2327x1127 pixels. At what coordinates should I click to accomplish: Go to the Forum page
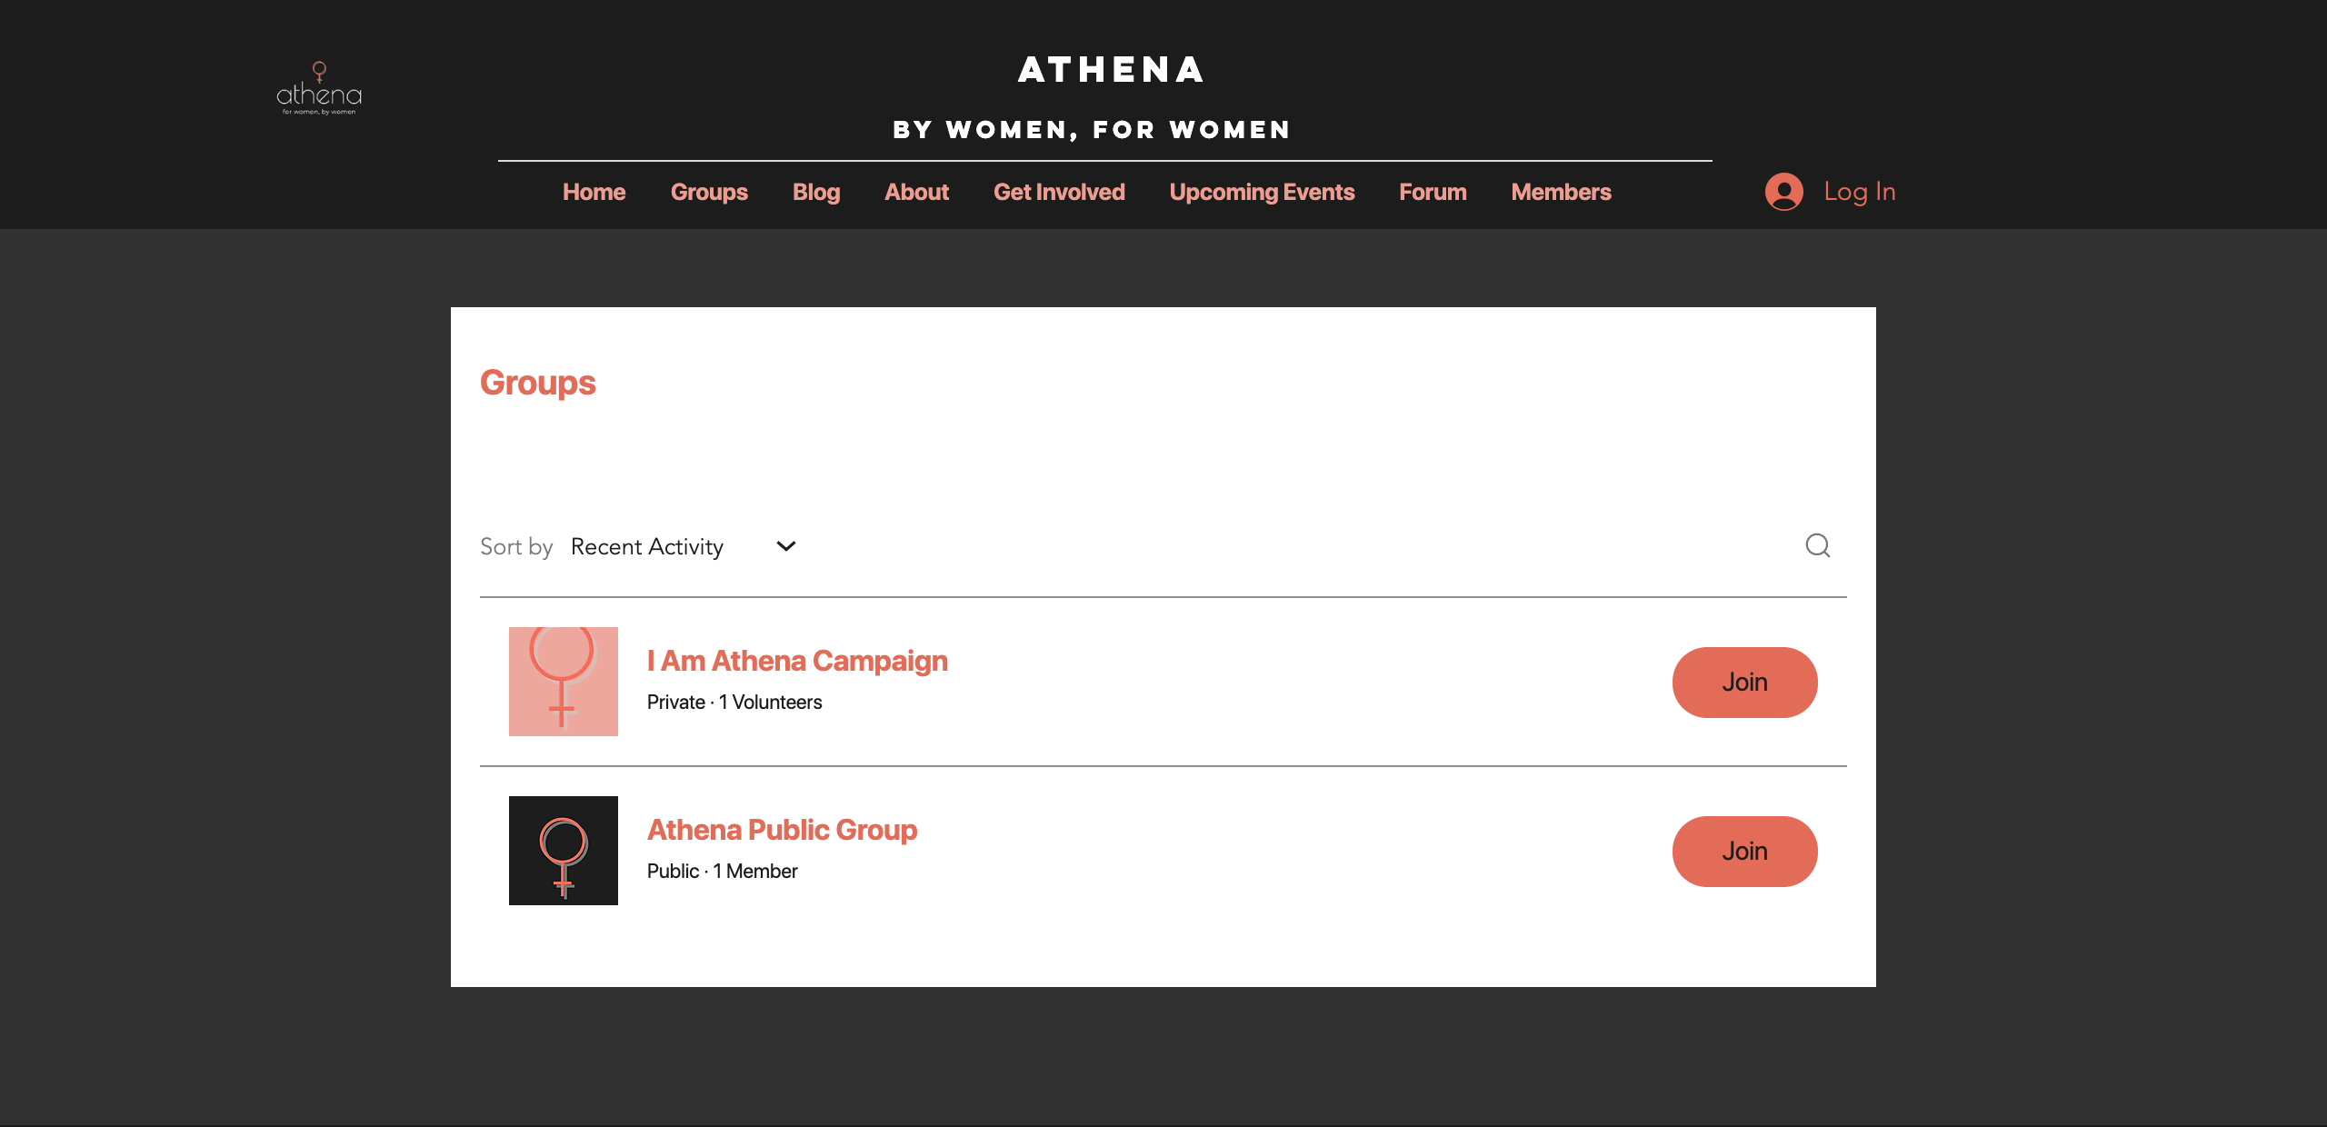[1433, 192]
